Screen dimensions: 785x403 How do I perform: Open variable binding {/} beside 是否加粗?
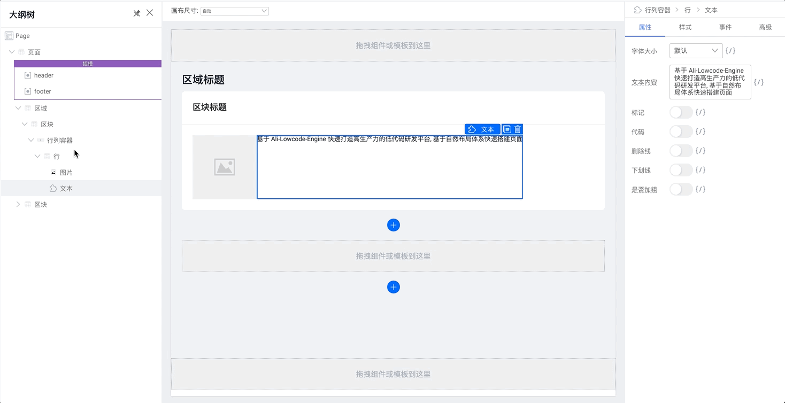click(x=700, y=189)
